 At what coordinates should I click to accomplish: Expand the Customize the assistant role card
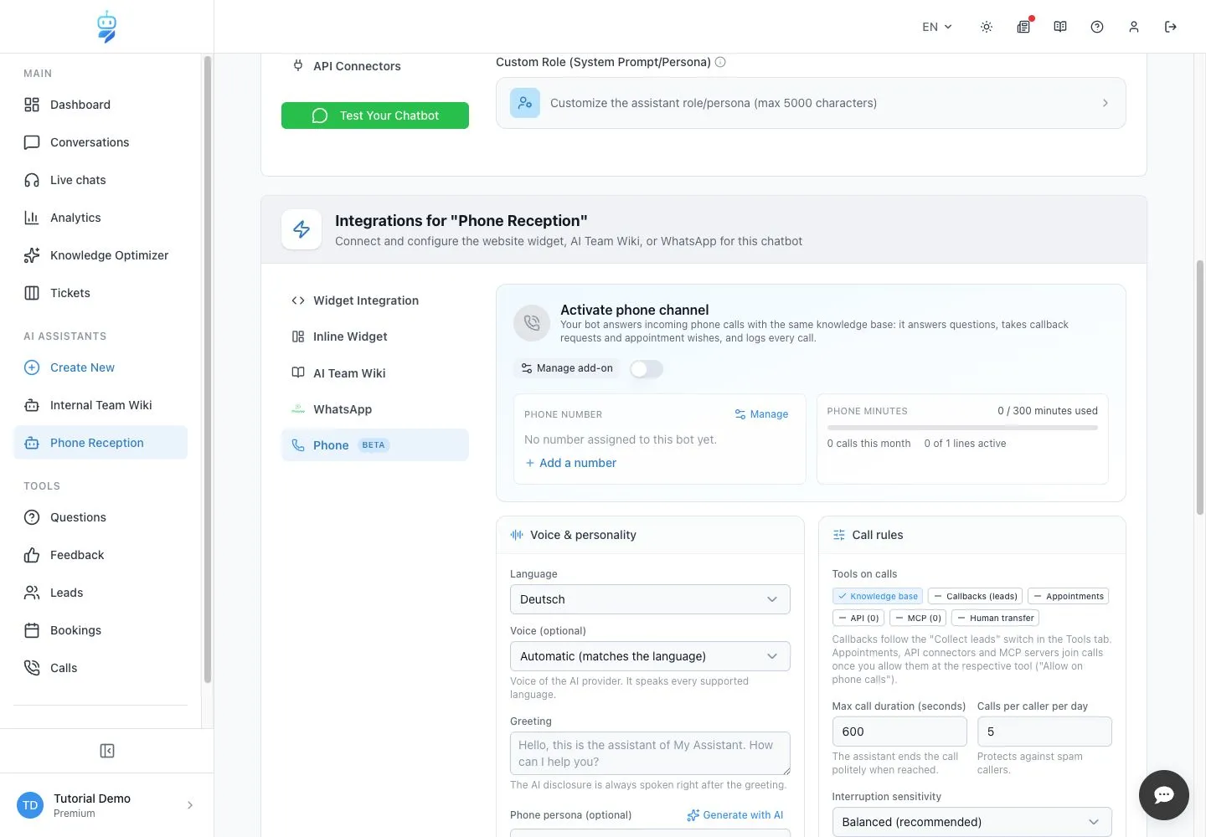click(x=811, y=103)
